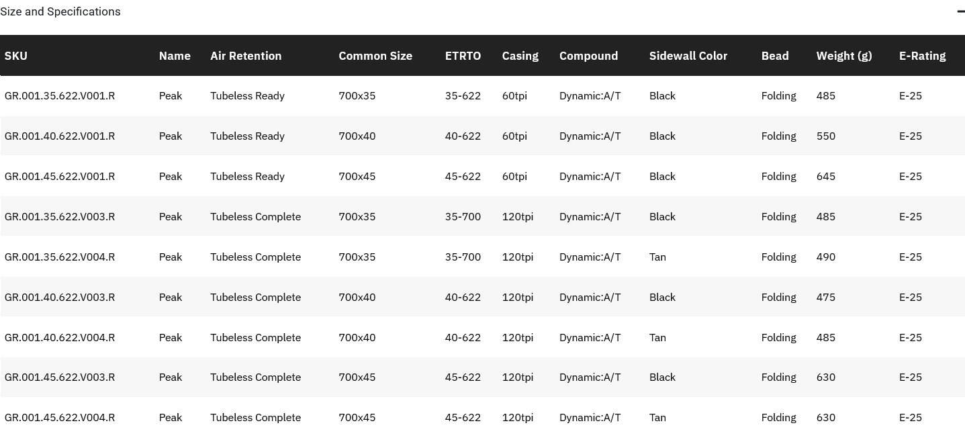Click the Sidewall Color column header
Viewport: 965px width, 446px height.
tap(688, 56)
